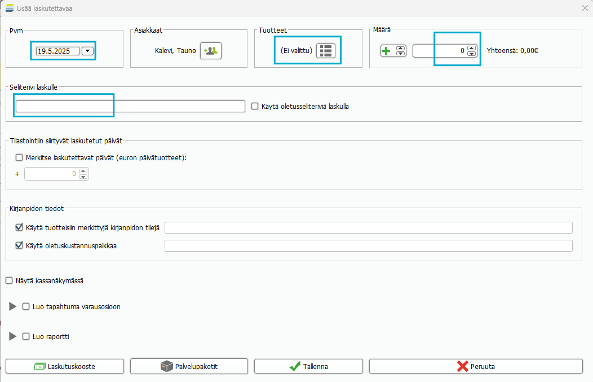593x382 pixels.
Task: Click the application icon in the title bar
Action: [x=10, y=8]
